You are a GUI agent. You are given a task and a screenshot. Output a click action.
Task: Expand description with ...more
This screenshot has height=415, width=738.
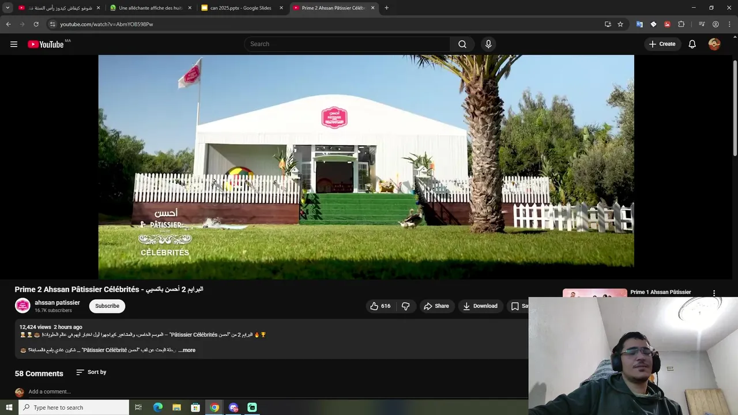pos(187,350)
